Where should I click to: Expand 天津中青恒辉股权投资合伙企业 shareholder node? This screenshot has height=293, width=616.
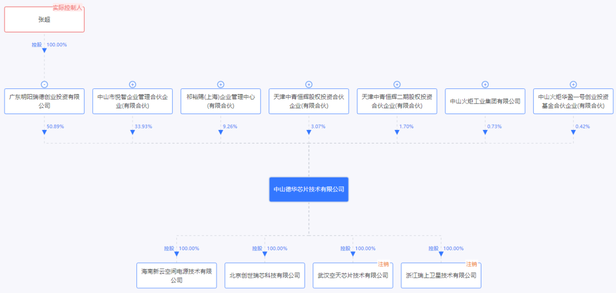pyautogui.click(x=309, y=84)
